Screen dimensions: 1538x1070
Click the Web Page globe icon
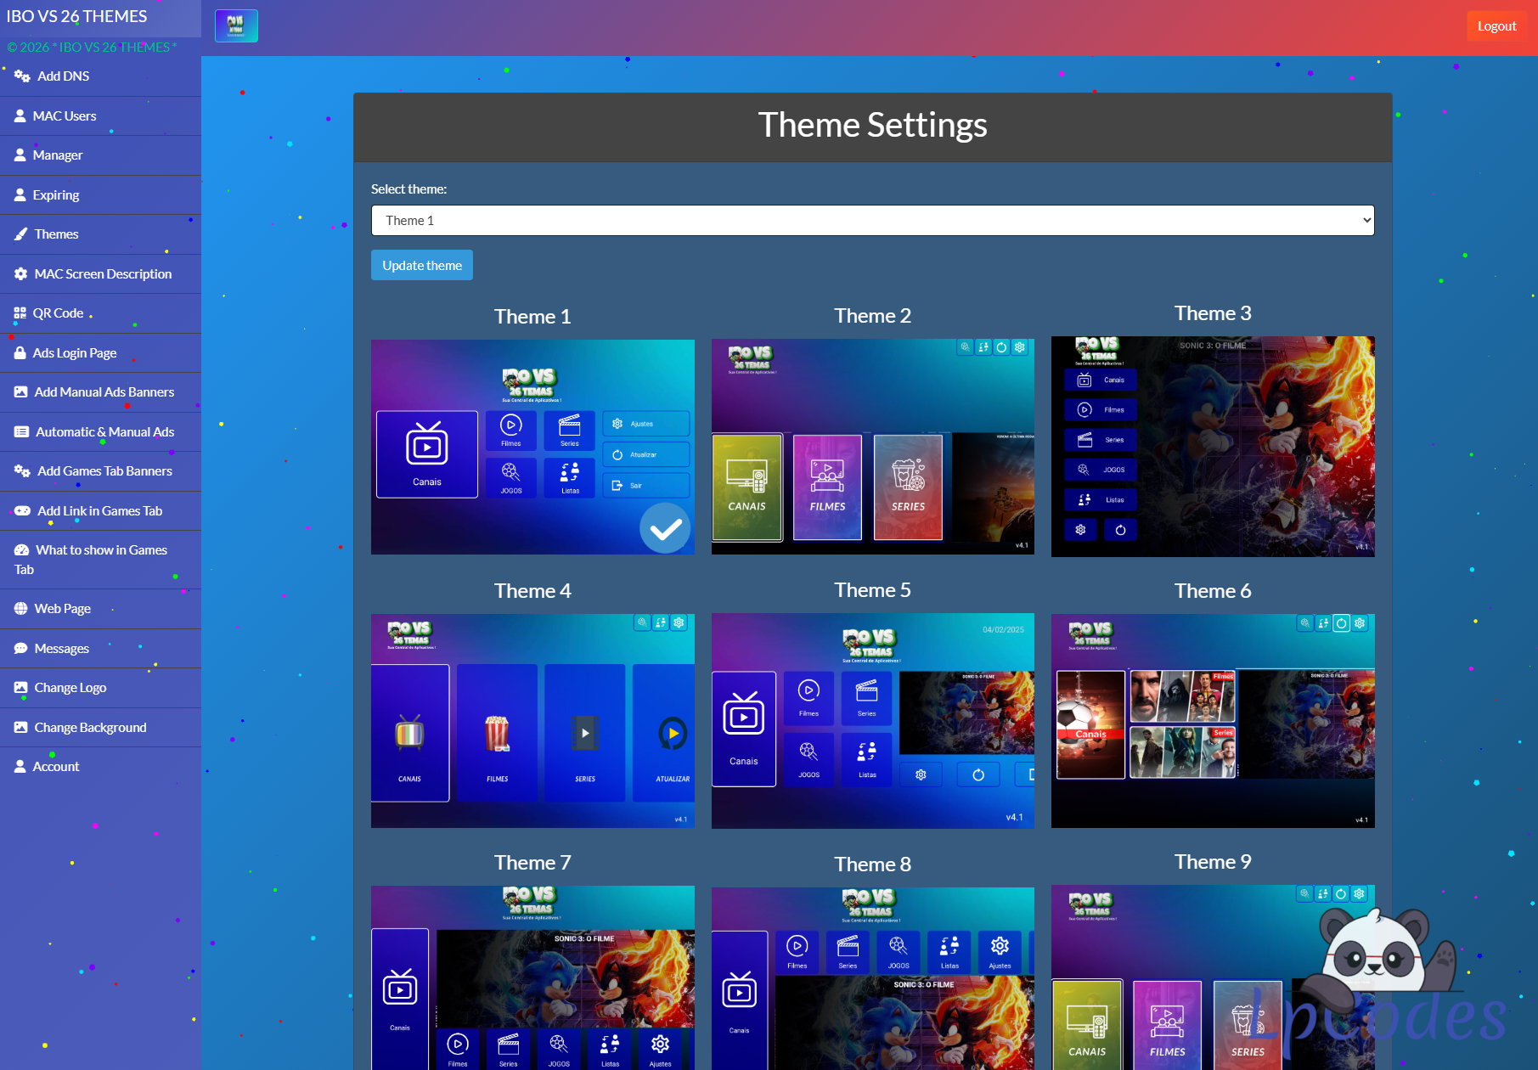pyautogui.click(x=21, y=609)
